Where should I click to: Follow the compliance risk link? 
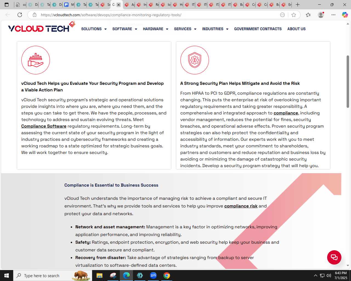[x=241, y=206]
